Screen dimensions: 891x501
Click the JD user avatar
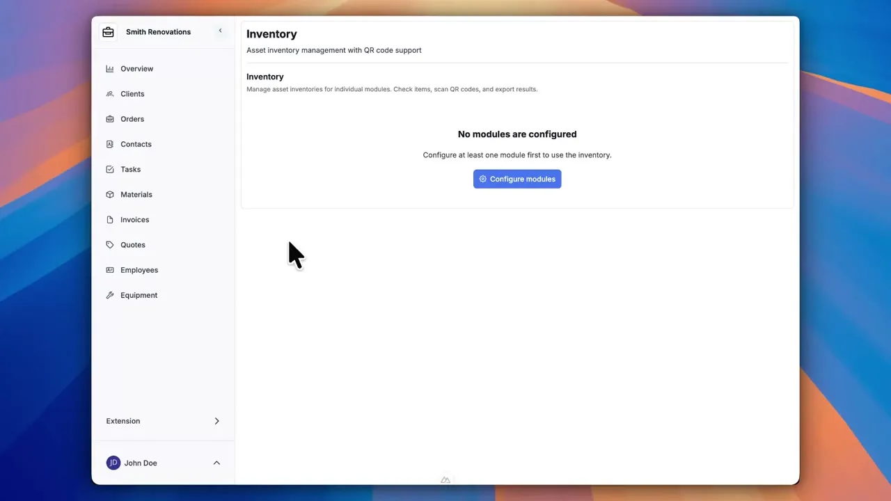pos(113,463)
